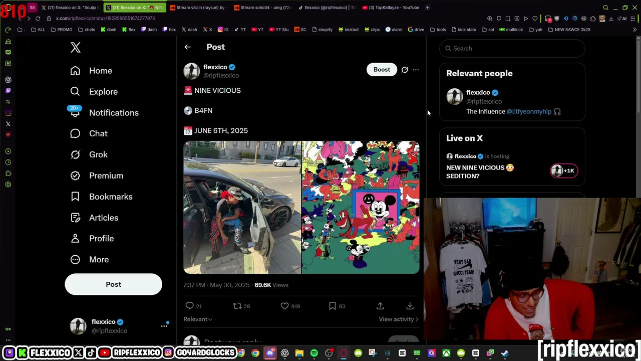641x361 pixels.
Task: Open Steam from the taskbar
Action: coord(505,353)
